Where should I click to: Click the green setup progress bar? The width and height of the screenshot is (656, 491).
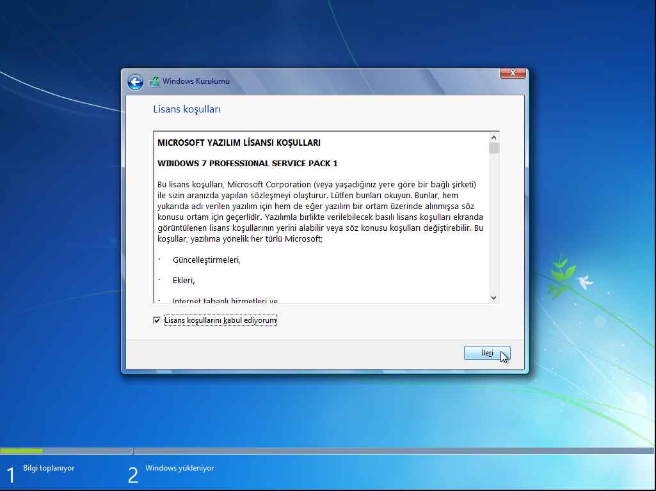21,451
